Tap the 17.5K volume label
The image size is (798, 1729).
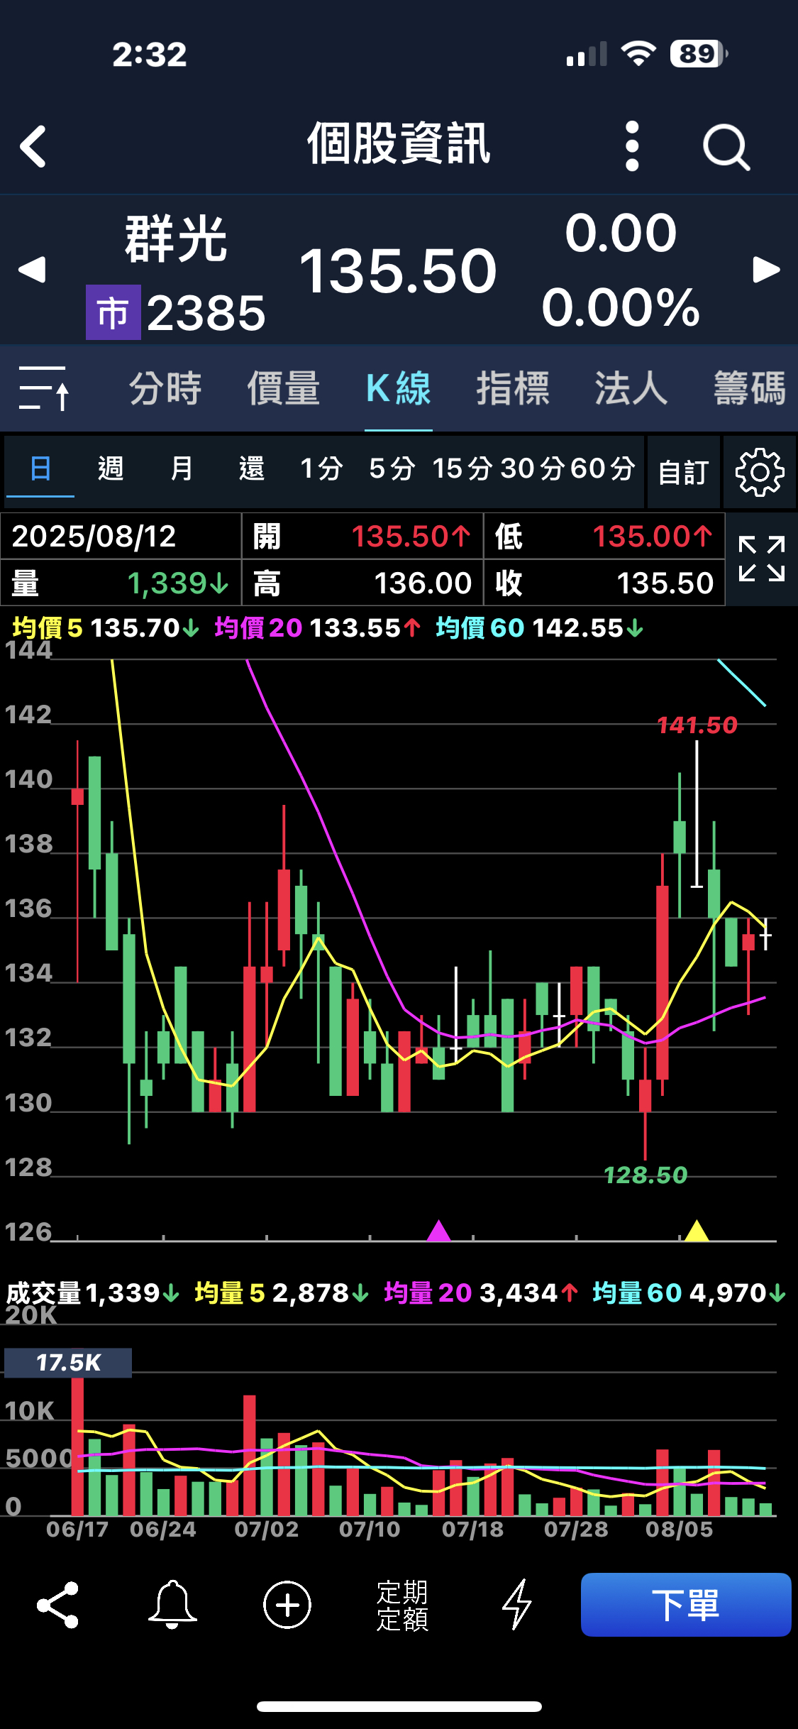tap(68, 1363)
